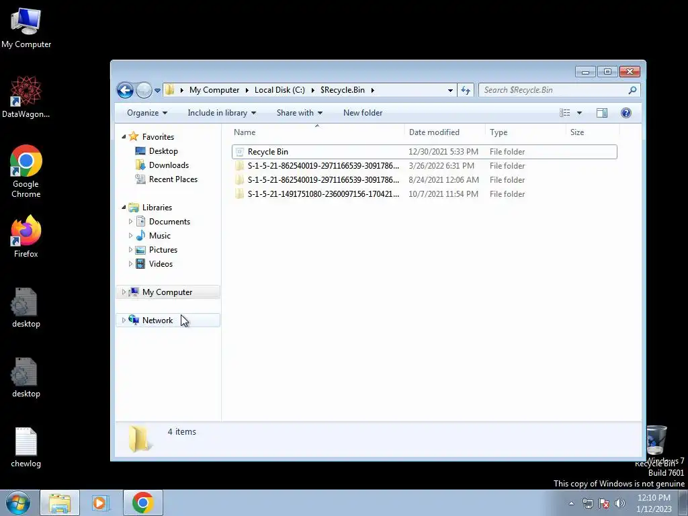Click Local Disk (C:) in the breadcrumb

[279, 90]
